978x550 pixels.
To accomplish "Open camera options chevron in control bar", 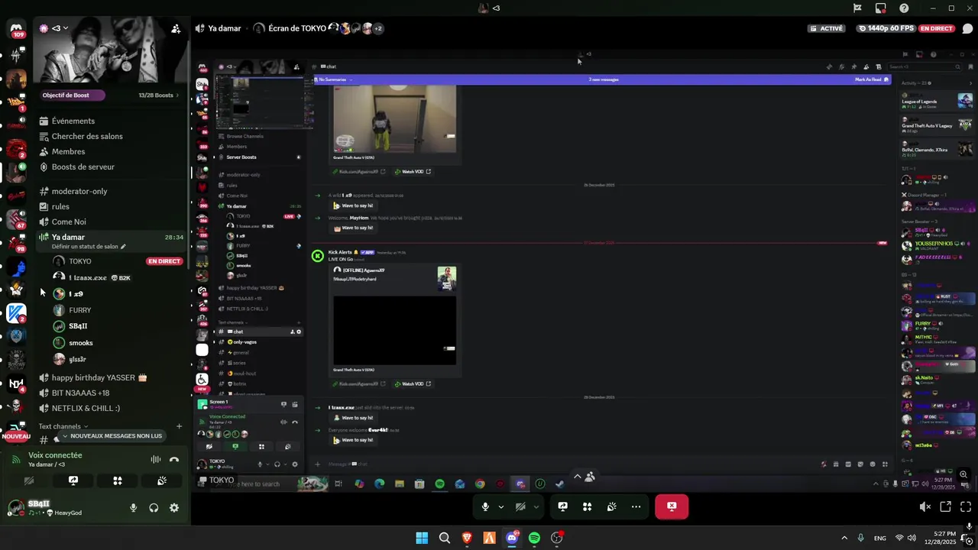I will (x=536, y=506).
